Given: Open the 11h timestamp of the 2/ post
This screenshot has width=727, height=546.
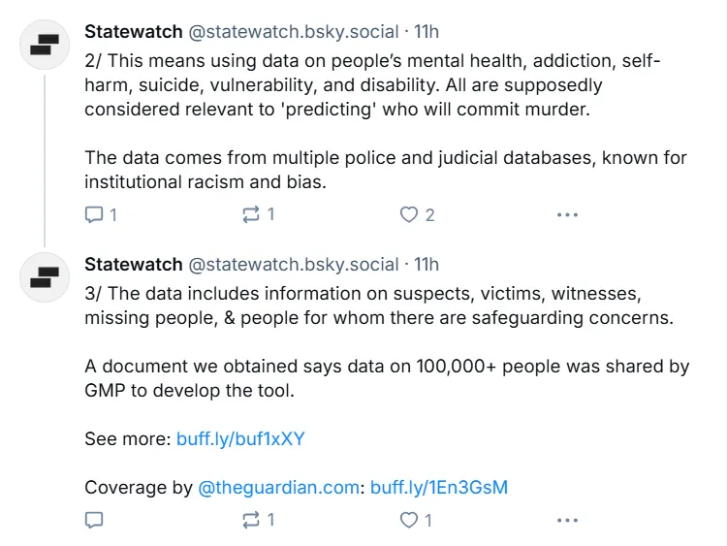Looking at the screenshot, I should (427, 32).
